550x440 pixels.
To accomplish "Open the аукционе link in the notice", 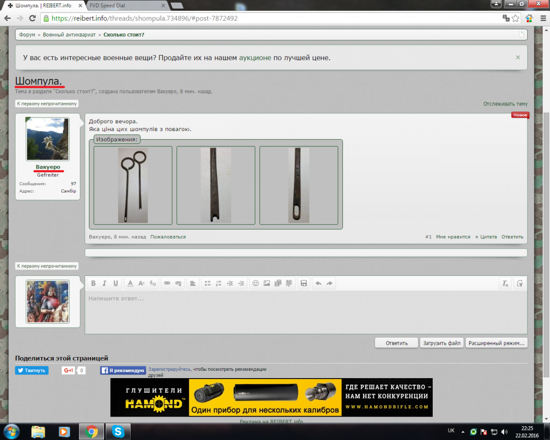I will [255, 58].
